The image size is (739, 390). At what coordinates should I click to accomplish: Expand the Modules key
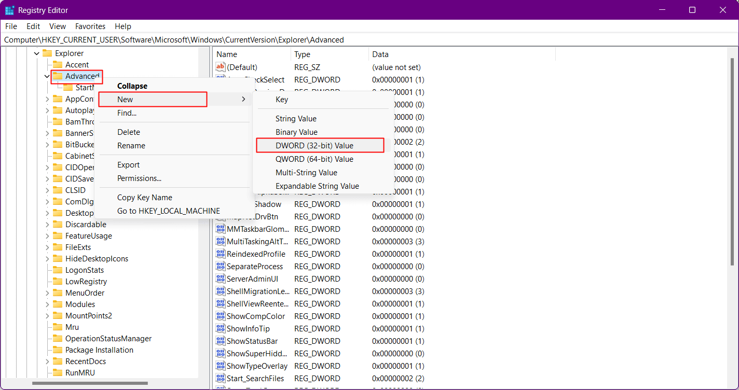point(47,304)
